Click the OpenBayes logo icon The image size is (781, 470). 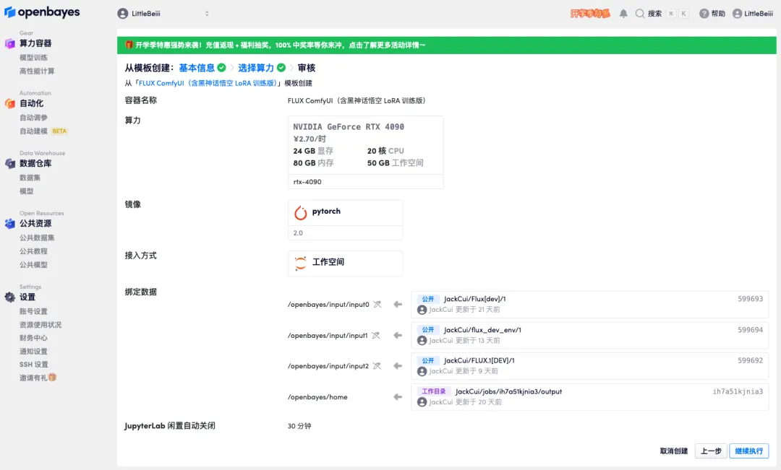(x=10, y=13)
